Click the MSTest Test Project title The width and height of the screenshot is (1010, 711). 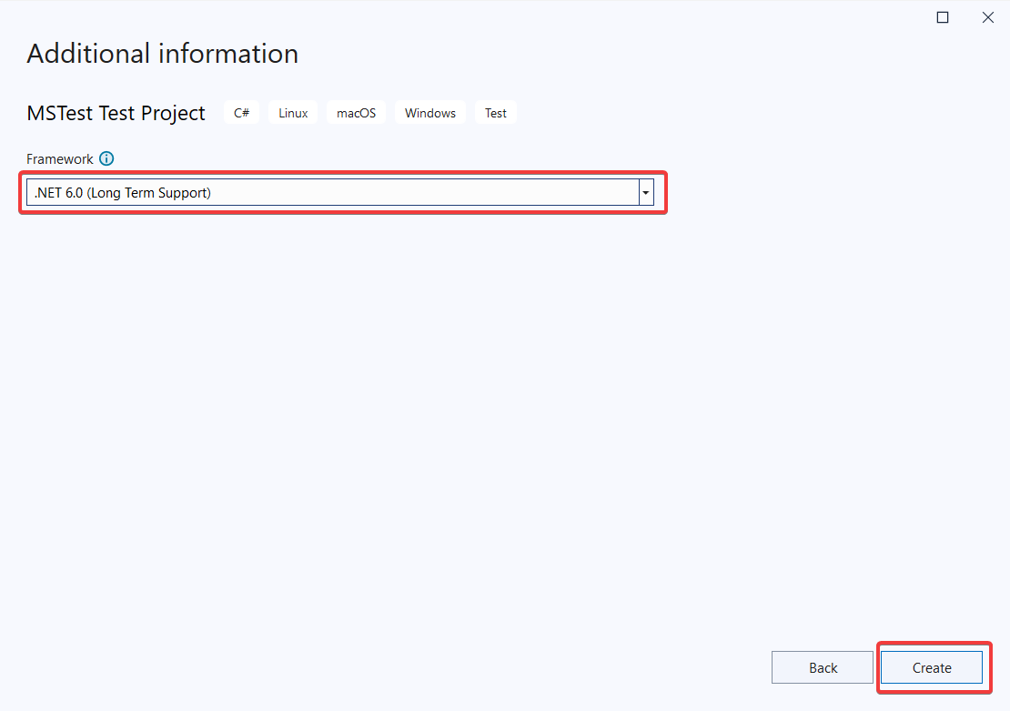[x=116, y=113]
